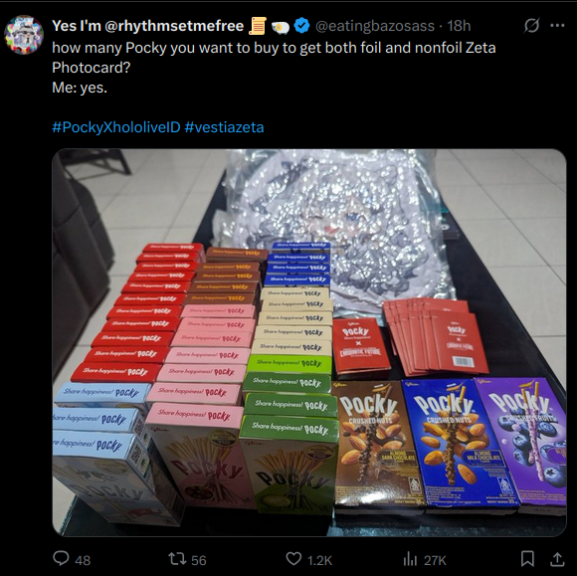577x576 pixels.
Task: Like the post with heart icon
Action: coord(293,559)
